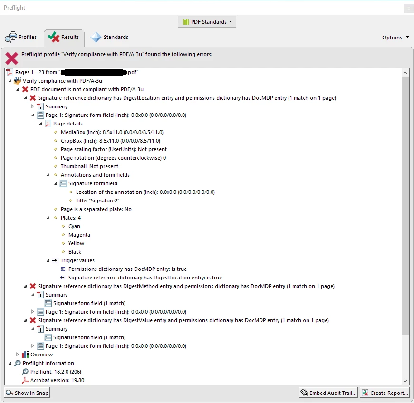Collapse PDF document is not compliant node

click(18, 89)
